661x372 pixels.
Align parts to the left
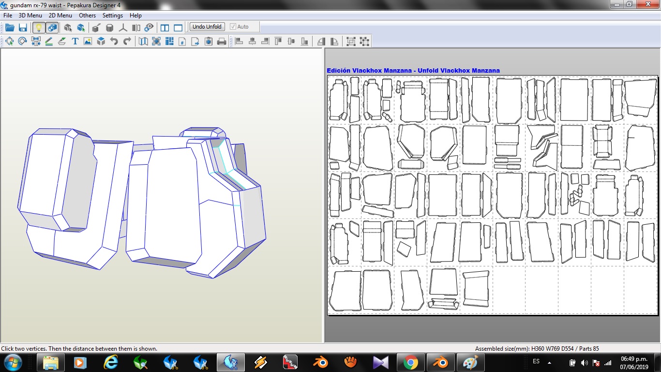point(239,41)
